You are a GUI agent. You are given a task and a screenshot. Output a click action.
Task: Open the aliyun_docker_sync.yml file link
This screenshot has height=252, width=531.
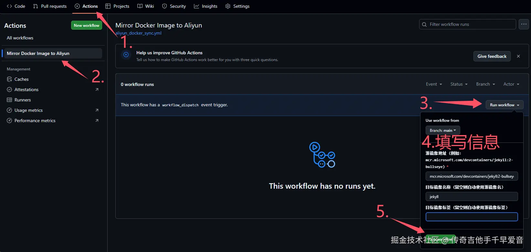pyautogui.click(x=138, y=33)
